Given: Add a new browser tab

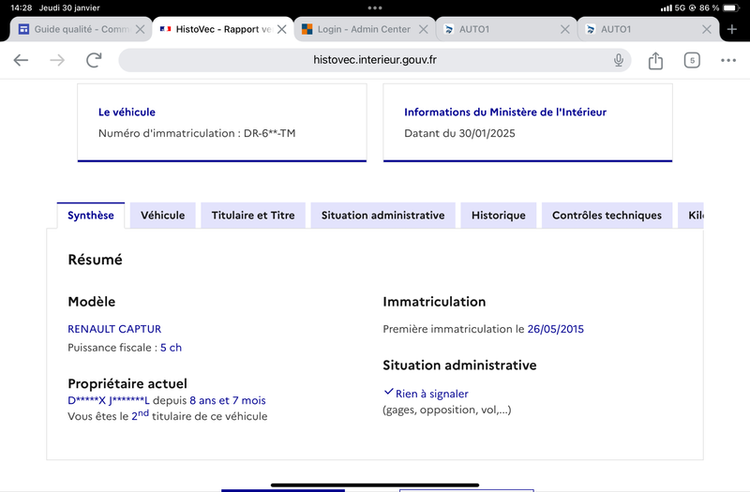Looking at the screenshot, I should (732, 29).
